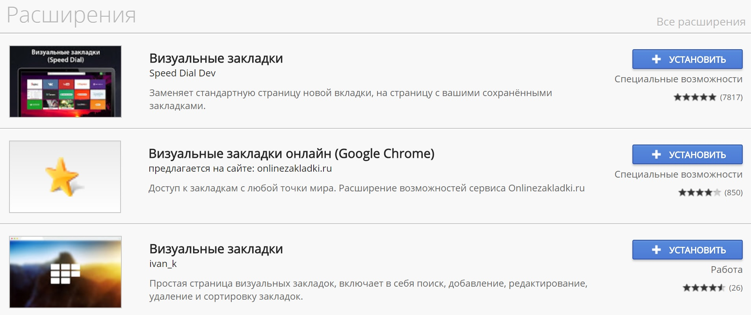Open the ivan_k 'Визуальные закладки' title
Image resolution: width=751 pixels, height=315 pixels.
(216, 249)
